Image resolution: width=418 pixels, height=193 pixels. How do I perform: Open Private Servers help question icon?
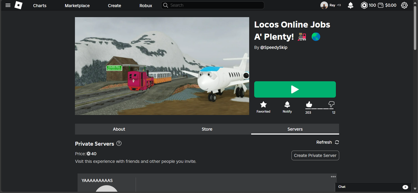[x=119, y=143]
